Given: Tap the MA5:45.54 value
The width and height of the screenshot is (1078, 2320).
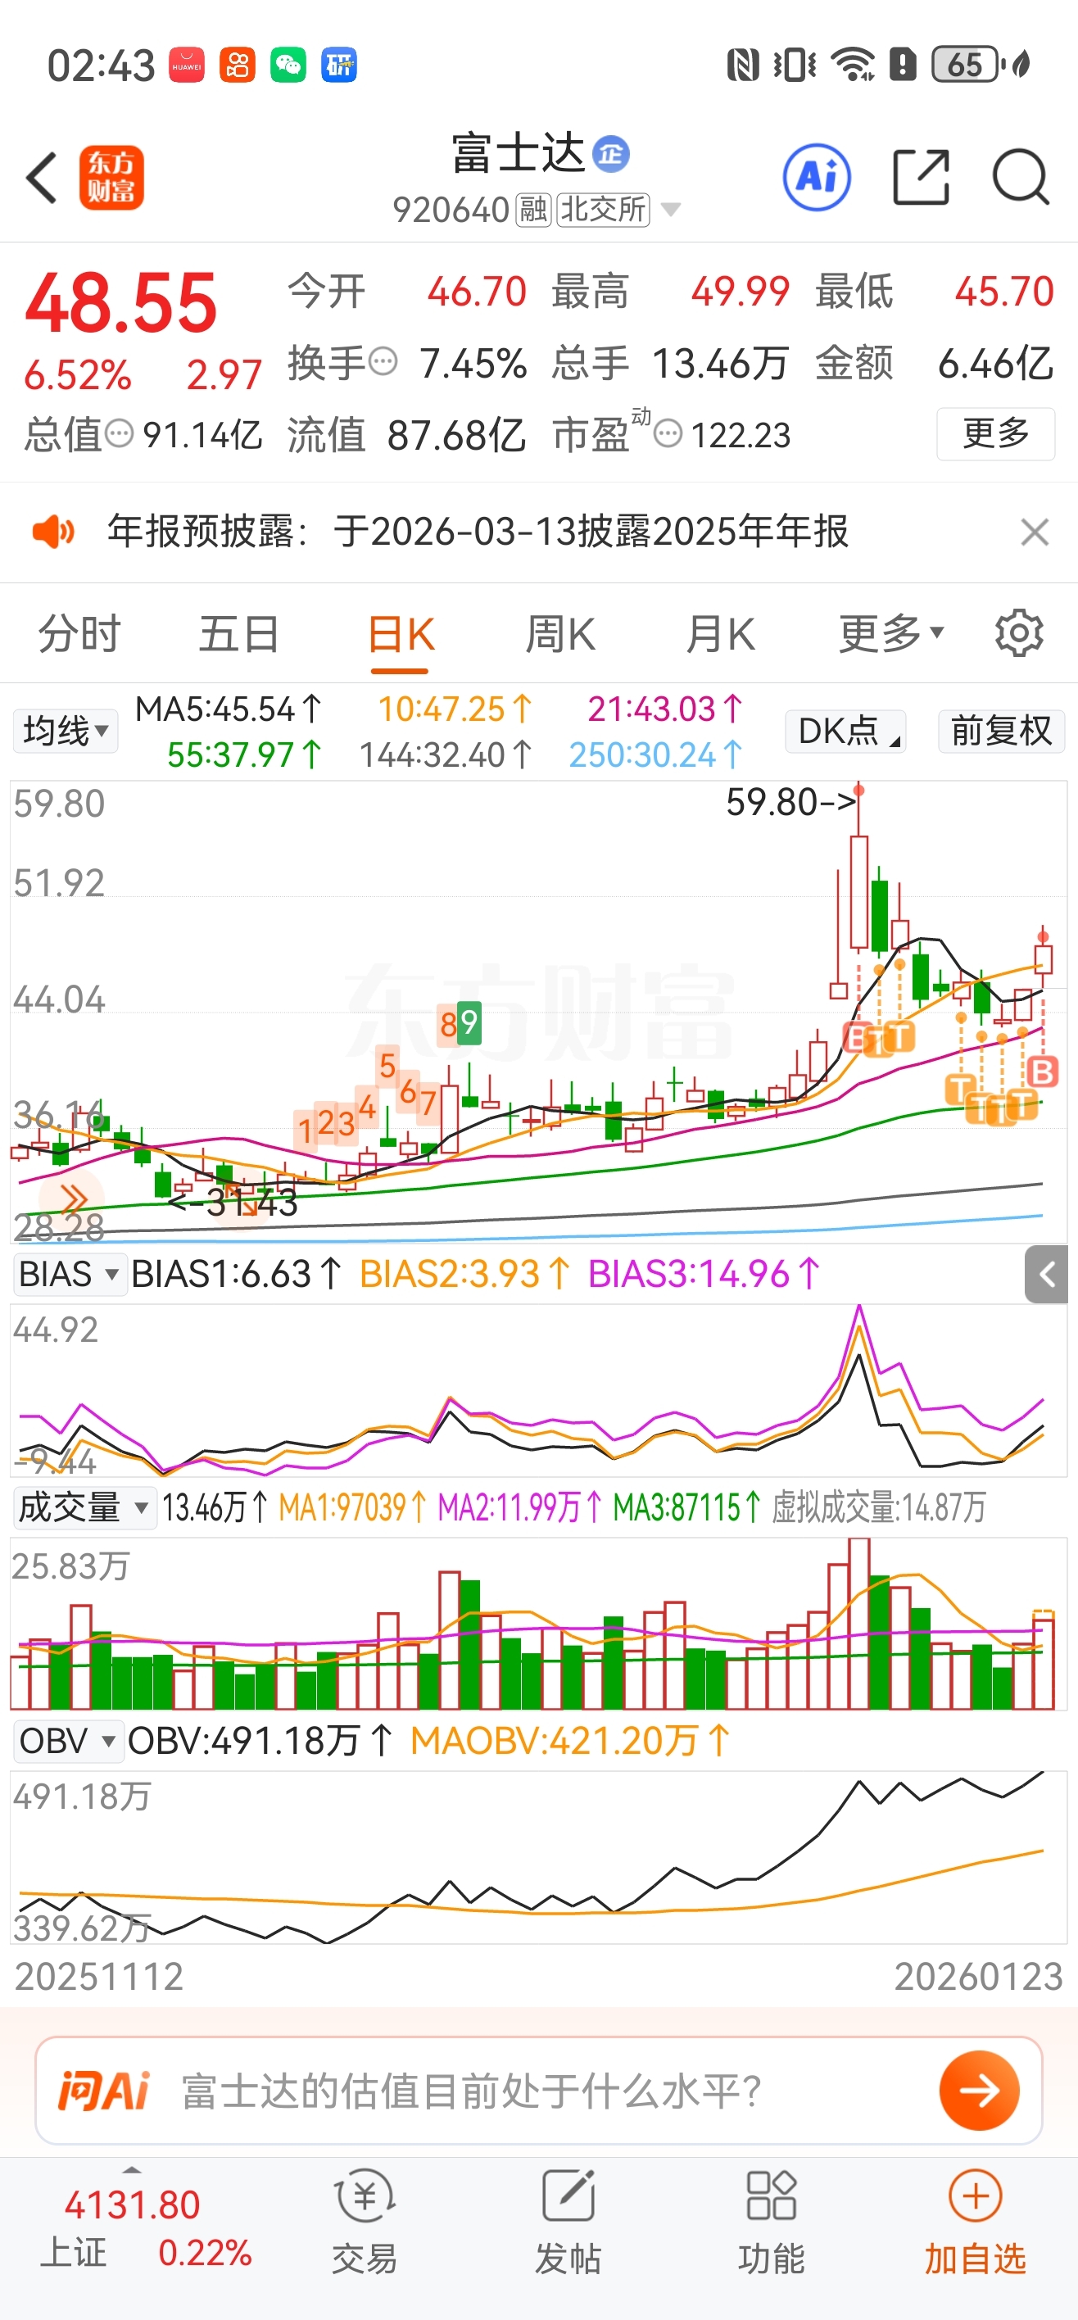Looking at the screenshot, I should 228,709.
